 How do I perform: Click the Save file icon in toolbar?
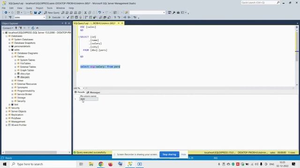[36, 13]
